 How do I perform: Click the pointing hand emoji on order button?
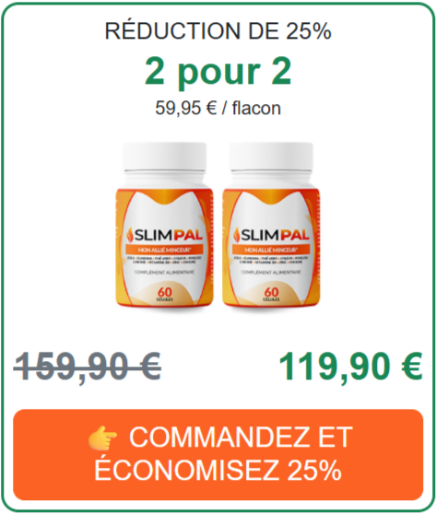[102, 437]
